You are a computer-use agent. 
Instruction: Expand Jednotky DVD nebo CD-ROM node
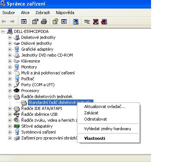click(x=10, y=55)
